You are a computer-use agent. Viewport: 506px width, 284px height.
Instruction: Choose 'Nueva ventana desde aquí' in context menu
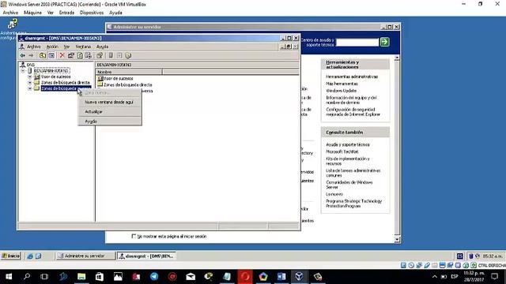click(x=109, y=102)
